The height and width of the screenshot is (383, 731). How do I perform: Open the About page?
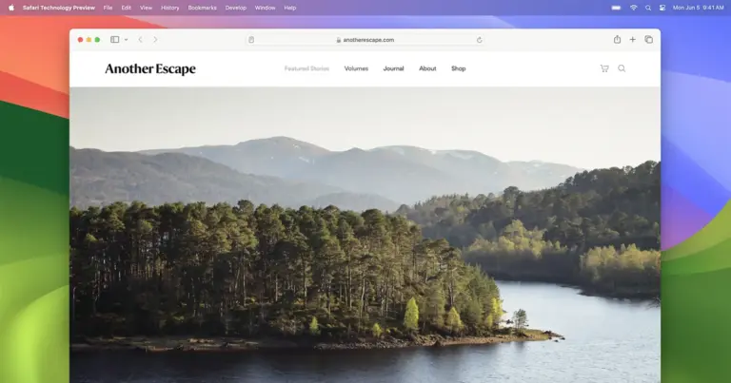tap(427, 68)
